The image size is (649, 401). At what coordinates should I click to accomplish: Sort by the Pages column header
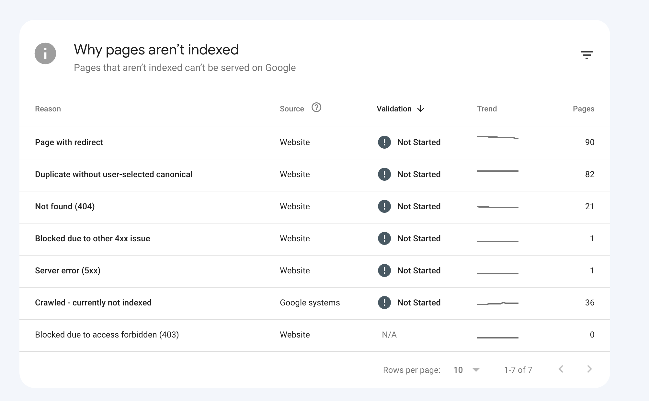(583, 109)
